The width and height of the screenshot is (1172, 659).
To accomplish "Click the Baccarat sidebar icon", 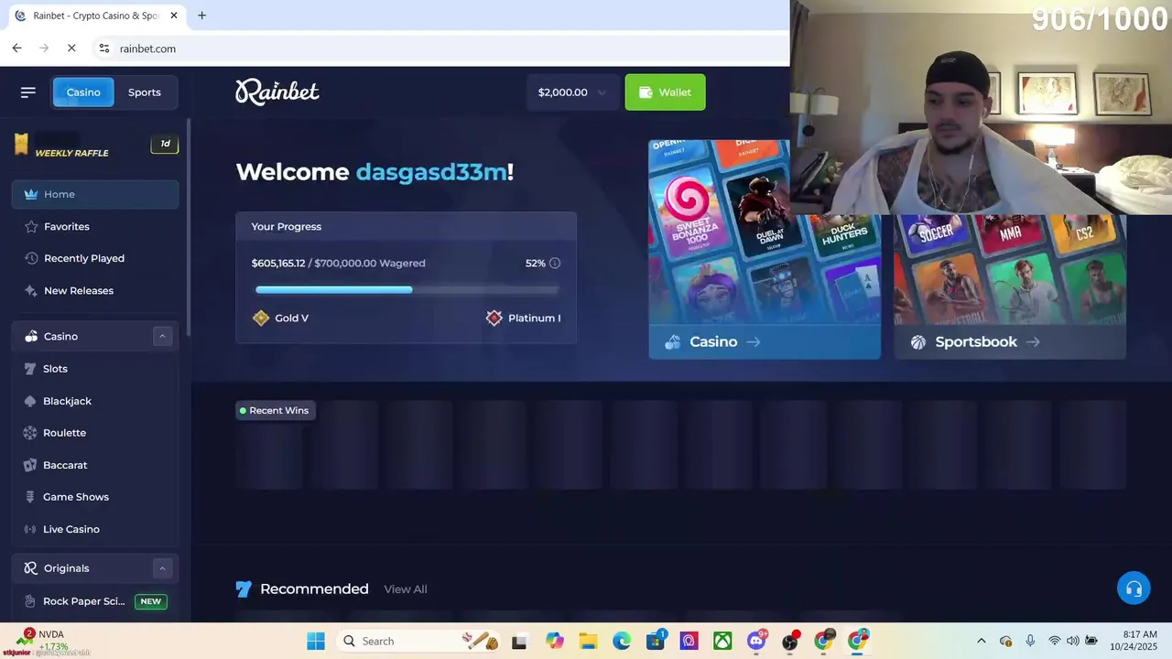I will [30, 465].
